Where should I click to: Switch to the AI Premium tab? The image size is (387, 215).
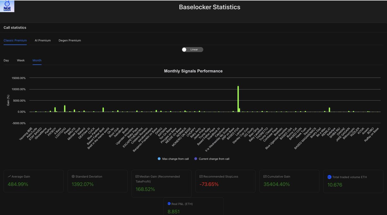(x=43, y=41)
